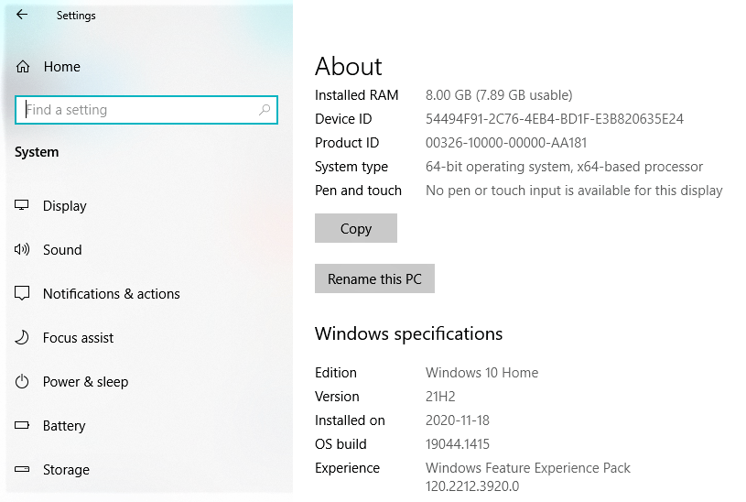Click the Battery icon
Image resolution: width=746 pixels, height=502 pixels.
22,425
